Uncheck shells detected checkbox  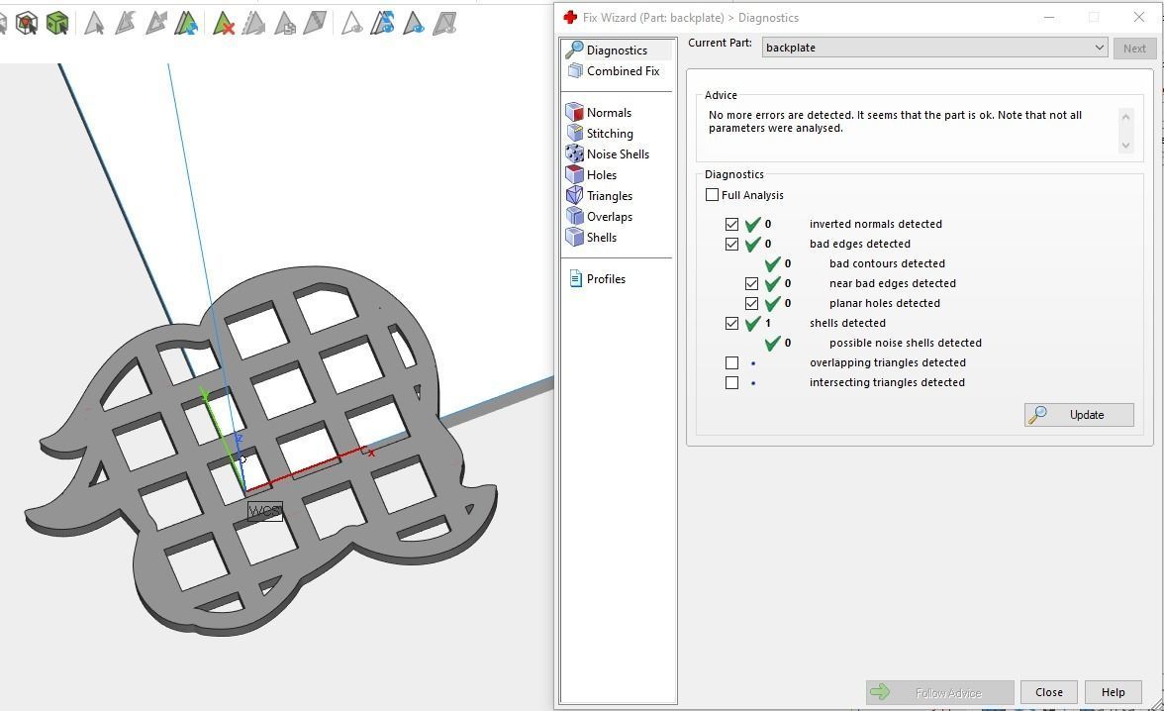point(732,323)
